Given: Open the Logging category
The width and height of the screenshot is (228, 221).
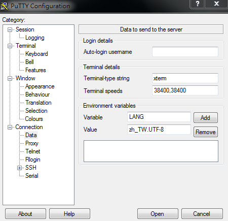Looking at the screenshot, I should coord(35,38).
